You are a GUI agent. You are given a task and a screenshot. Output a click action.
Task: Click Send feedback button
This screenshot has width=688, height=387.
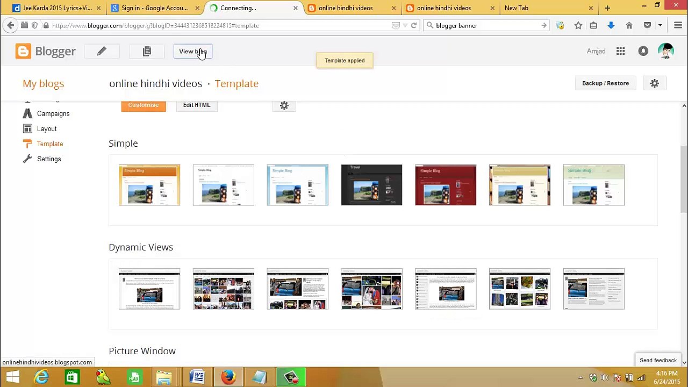pos(658,361)
